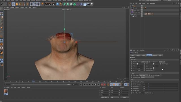Switch to the Falloff tab
Viewport: 181px width, 102px height.
click(x=160, y=55)
